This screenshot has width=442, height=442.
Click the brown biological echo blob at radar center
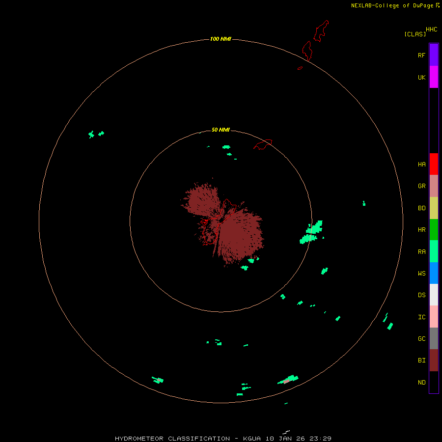[222, 222]
